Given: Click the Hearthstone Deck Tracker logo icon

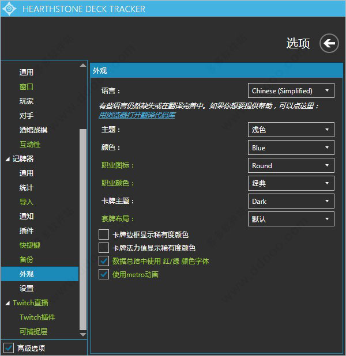Looking at the screenshot, I should [x=9, y=9].
